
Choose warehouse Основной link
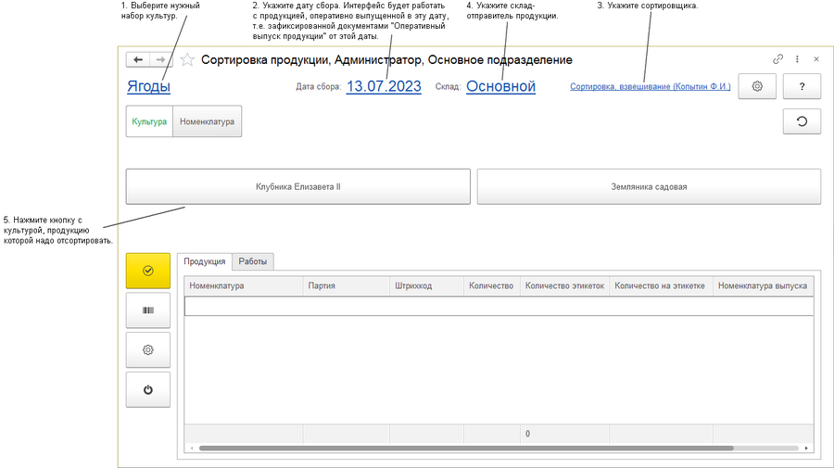[500, 86]
